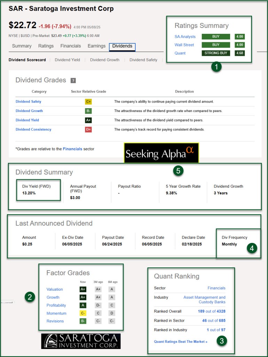Open the Earnings tab
The width and height of the screenshot is (268, 357).
point(96,46)
